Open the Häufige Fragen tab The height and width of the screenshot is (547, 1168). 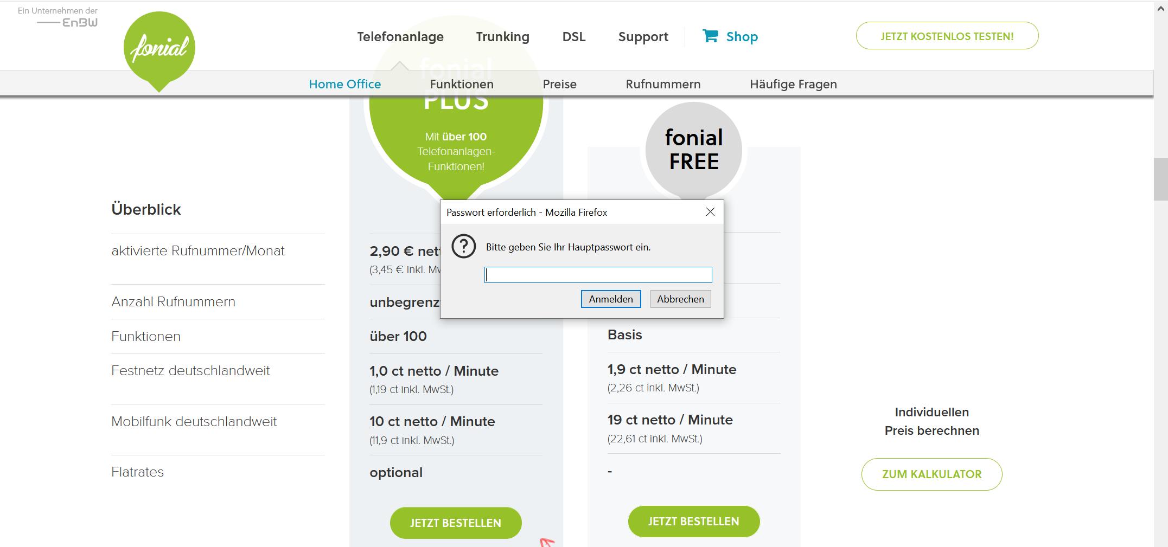[793, 84]
